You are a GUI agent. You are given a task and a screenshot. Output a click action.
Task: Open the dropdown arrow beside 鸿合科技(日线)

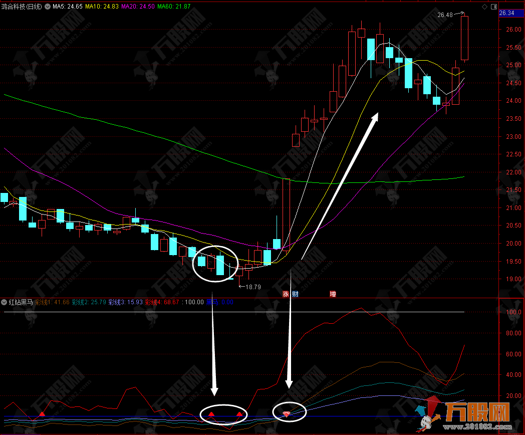pos(48,7)
